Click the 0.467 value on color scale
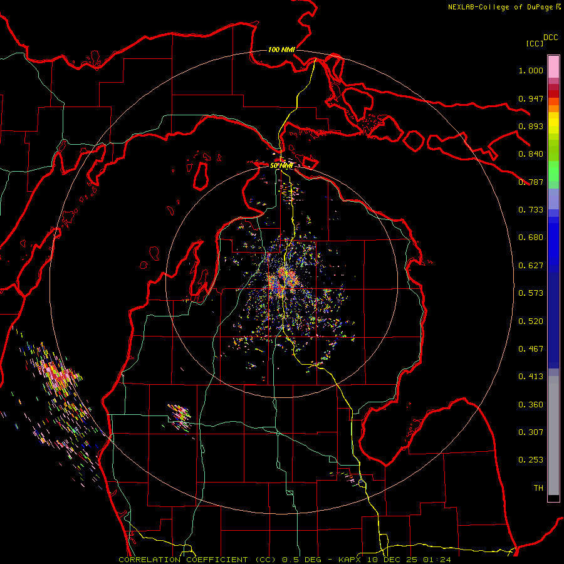The width and height of the screenshot is (564, 564). click(x=531, y=349)
